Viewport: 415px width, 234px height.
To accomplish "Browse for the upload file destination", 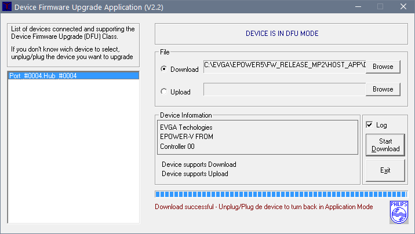I will coord(383,89).
